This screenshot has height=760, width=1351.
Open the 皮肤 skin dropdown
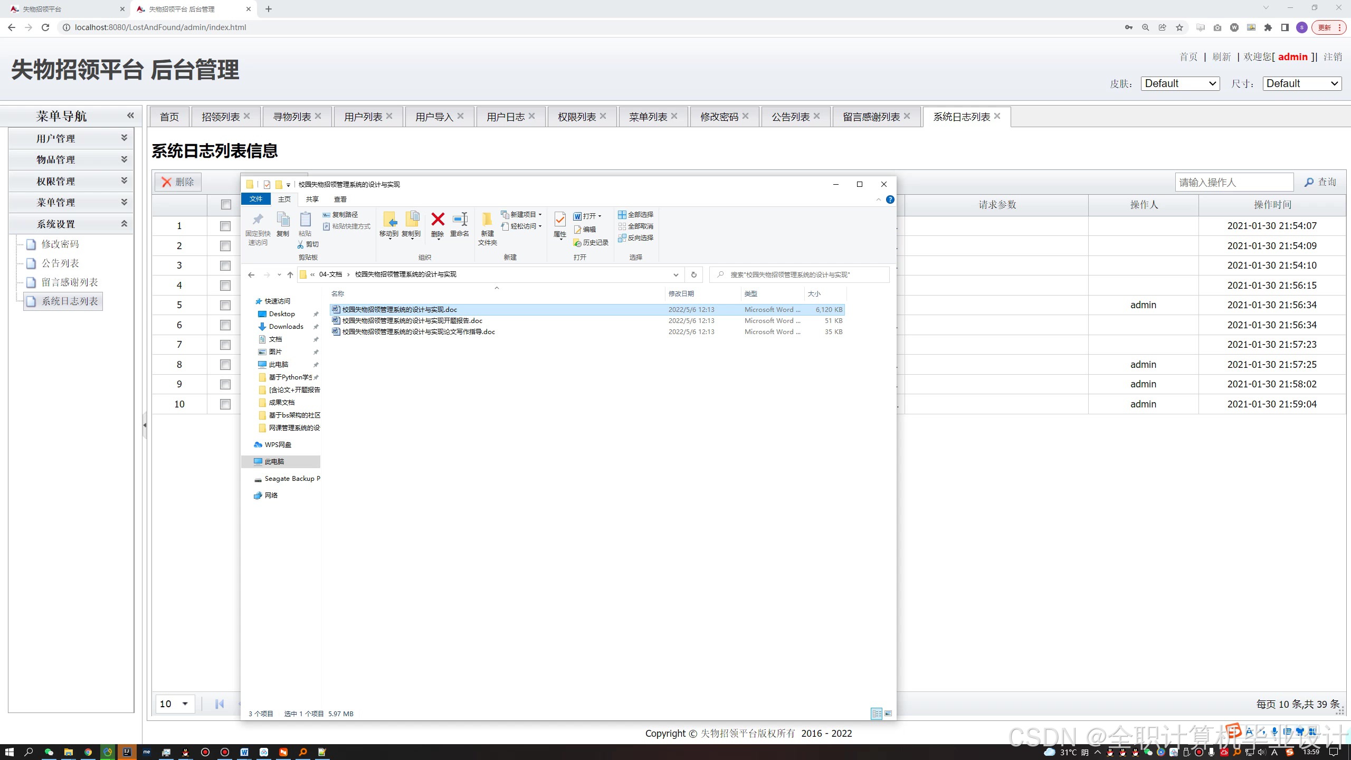click(x=1180, y=83)
